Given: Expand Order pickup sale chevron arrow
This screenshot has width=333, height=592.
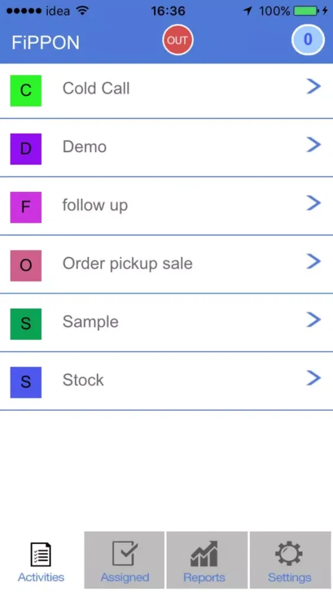Looking at the screenshot, I should [x=313, y=261].
